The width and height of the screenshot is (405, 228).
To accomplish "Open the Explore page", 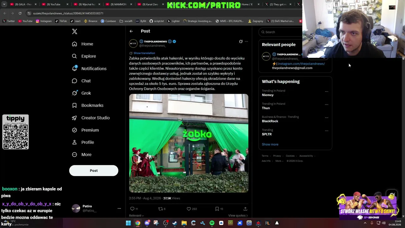I will tap(84, 56).
